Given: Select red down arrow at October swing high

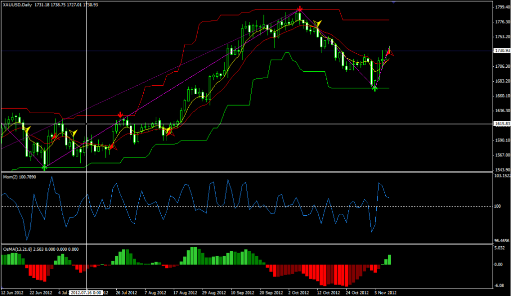Looking at the screenshot, I should 299,9.
